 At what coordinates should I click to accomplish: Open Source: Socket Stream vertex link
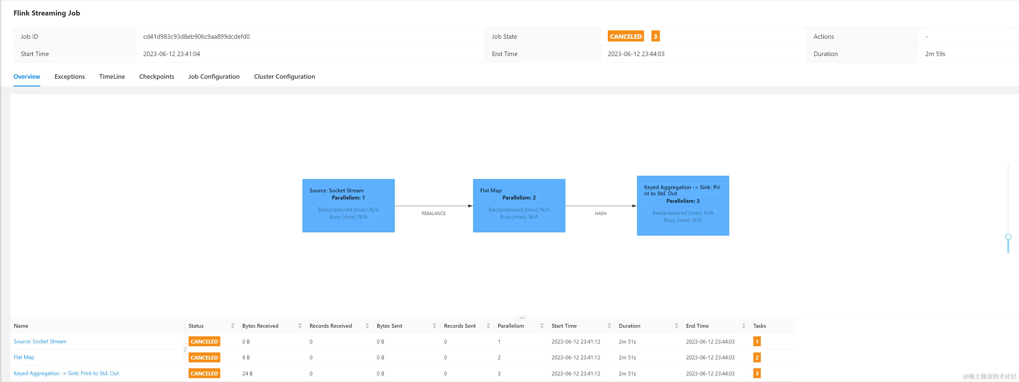[40, 341]
